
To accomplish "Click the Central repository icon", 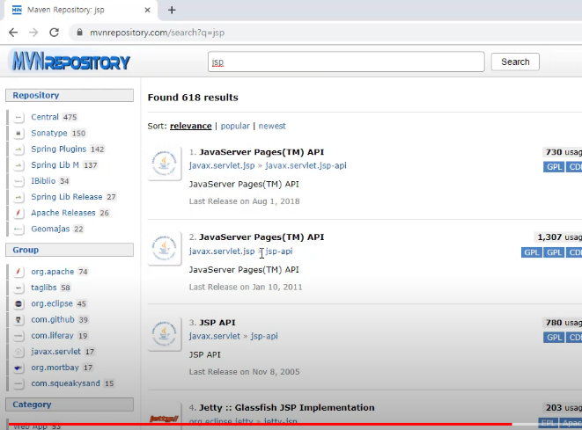I will pyautogui.click(x=18, y=117).
